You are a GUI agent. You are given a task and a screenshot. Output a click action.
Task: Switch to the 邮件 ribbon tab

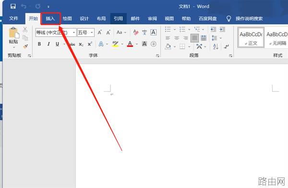coord(135,18)
